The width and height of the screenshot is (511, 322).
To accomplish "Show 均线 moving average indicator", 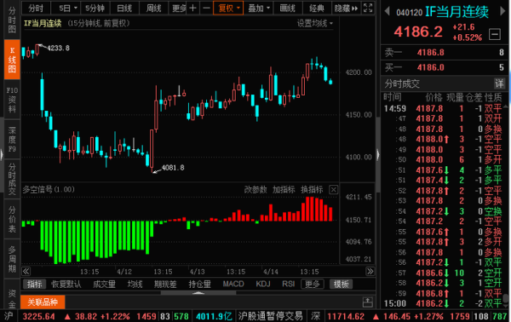I will (x=135, y=284).
